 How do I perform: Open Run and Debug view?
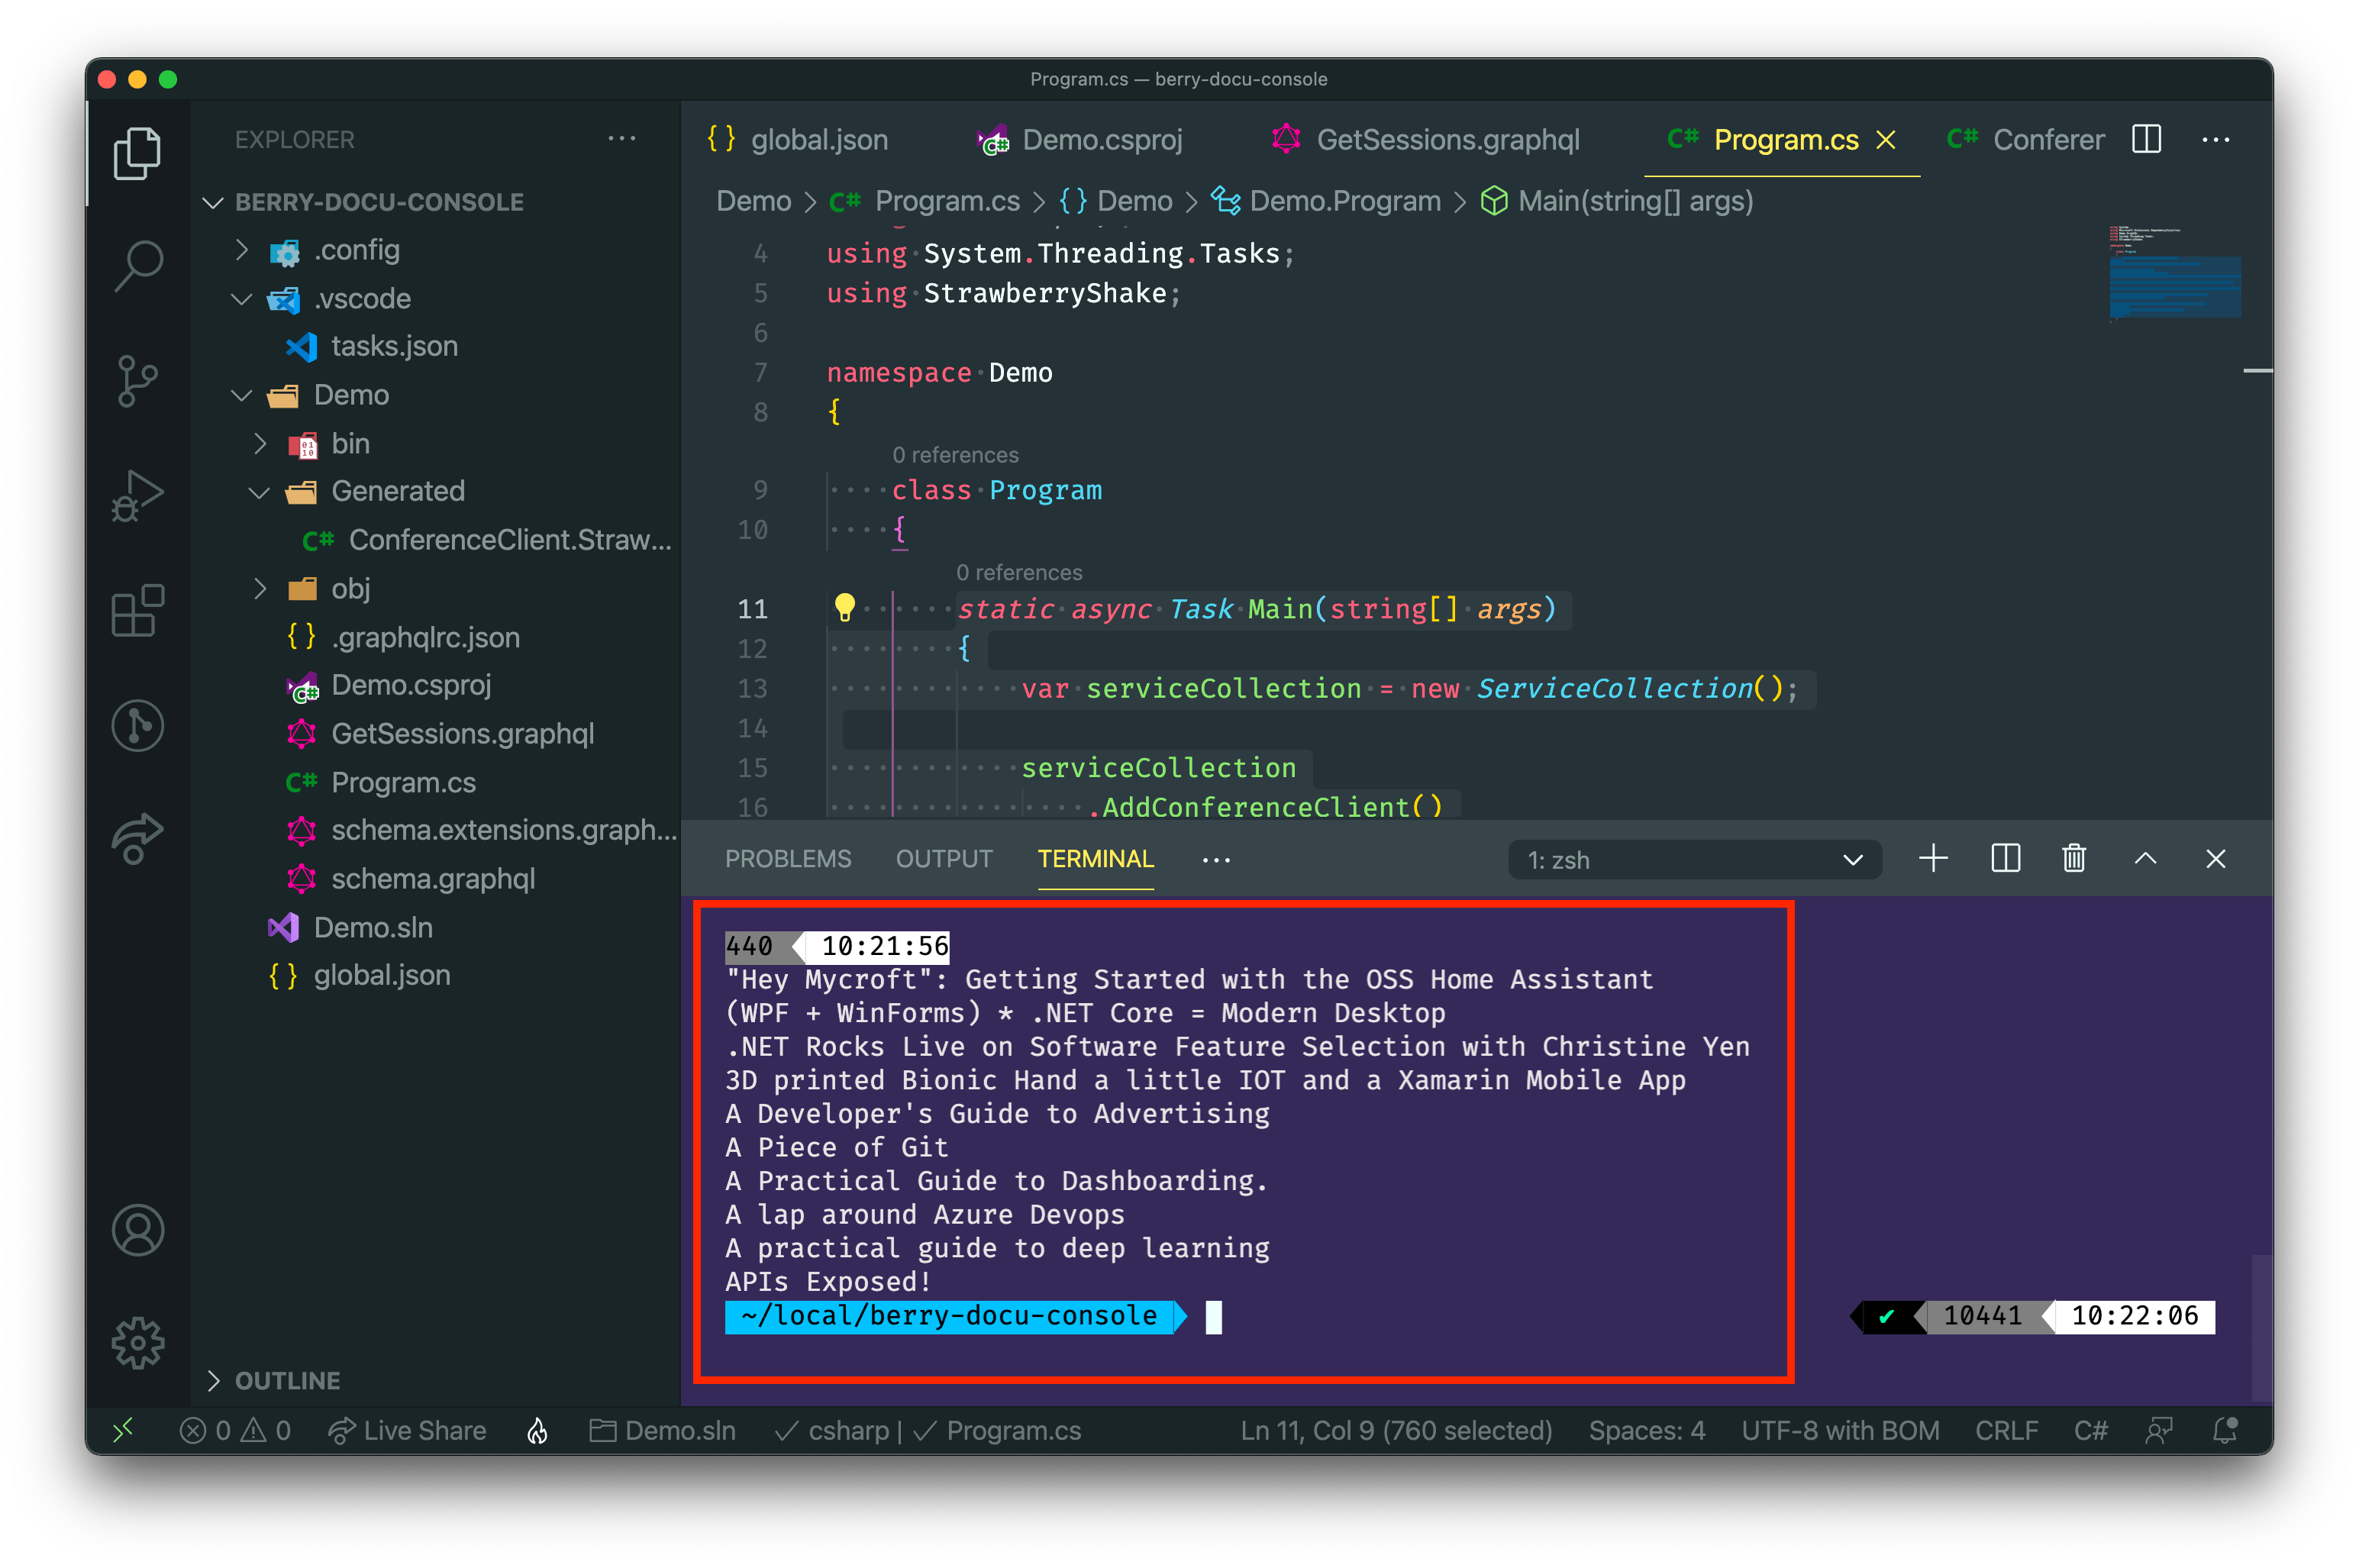coord(138,496)
